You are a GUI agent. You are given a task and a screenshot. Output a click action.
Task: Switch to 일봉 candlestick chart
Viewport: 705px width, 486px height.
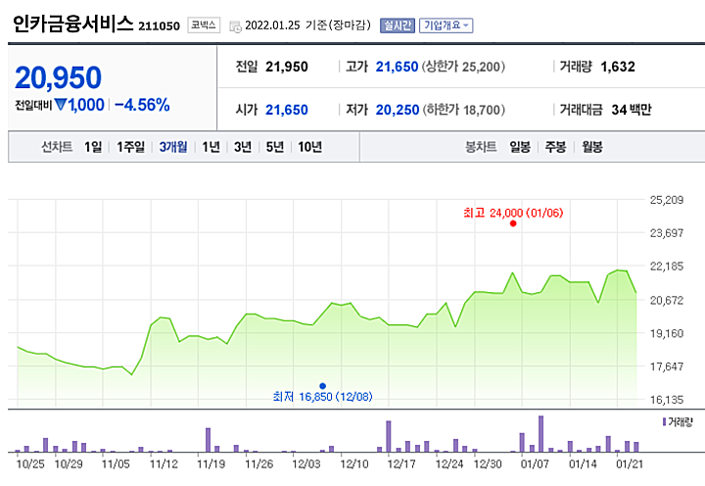point(520,147)
